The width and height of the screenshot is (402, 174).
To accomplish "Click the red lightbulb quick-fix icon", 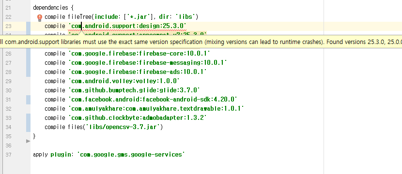I will [40, 18].
